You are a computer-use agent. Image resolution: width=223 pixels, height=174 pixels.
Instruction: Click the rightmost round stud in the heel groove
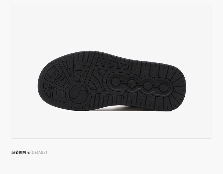(164, 87)
